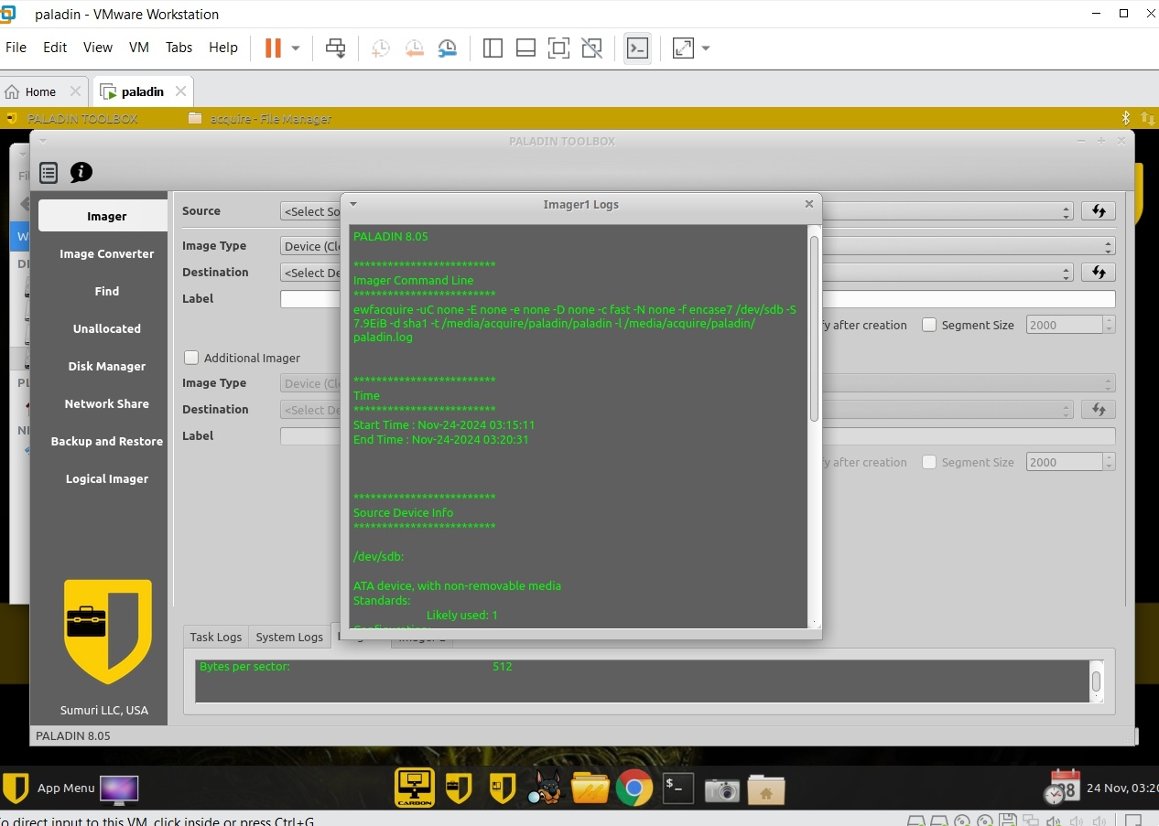Screen dimensions: 1159x826
Task: Toggle the thumbnail bar view icon
Action: (x=525, y=48)
